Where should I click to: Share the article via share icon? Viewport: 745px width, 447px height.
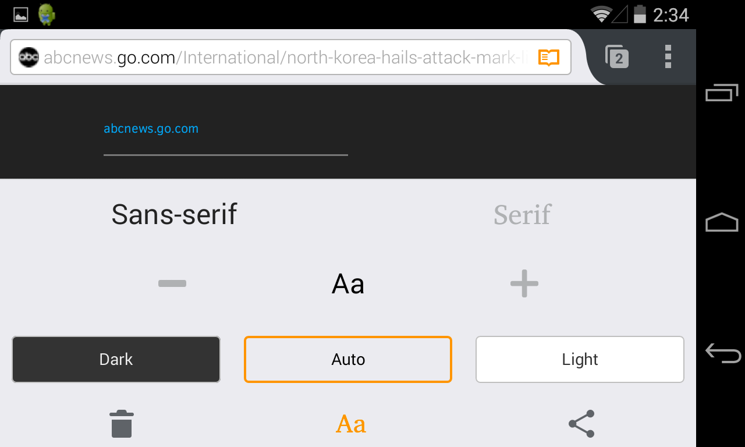point(581,424)
